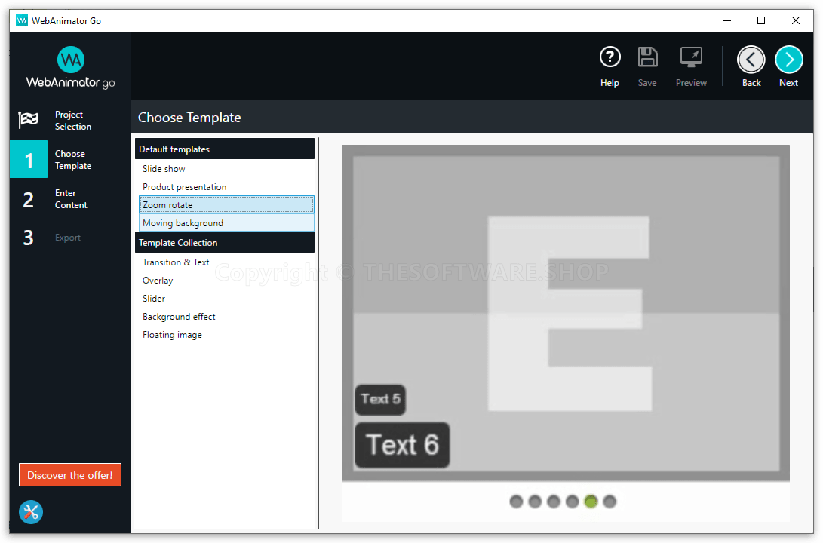The height and width of the screenshot is (543, 823).
Task: Choose the Product presentation template
Action: [x=184, y=187]
